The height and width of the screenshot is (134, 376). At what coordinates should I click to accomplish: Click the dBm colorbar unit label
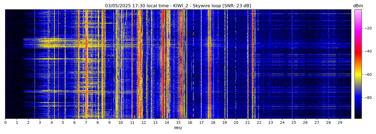tap(358, 6)
